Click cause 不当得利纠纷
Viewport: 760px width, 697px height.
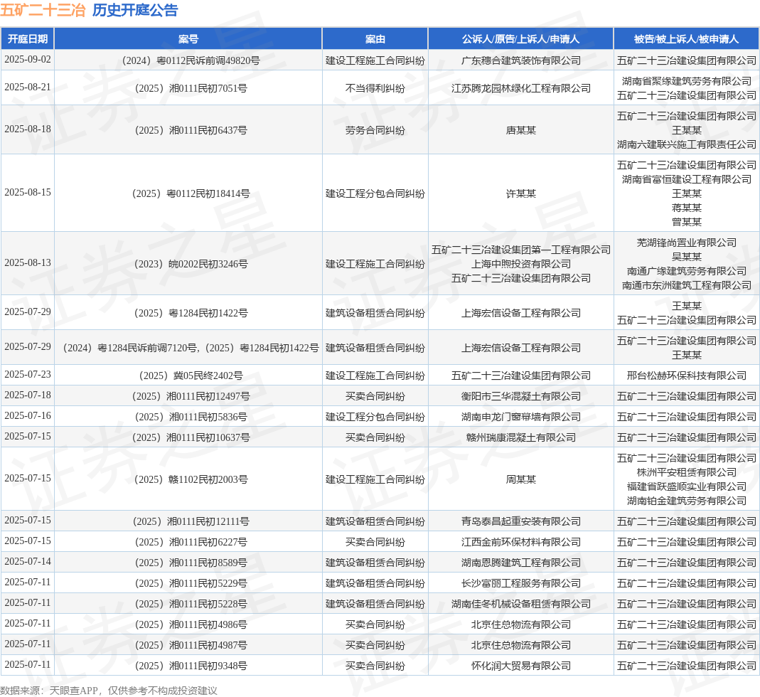[375, 88]
